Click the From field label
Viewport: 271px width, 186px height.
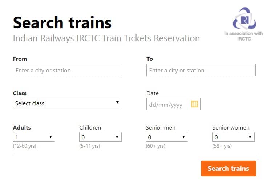click(x=20, y=59)
